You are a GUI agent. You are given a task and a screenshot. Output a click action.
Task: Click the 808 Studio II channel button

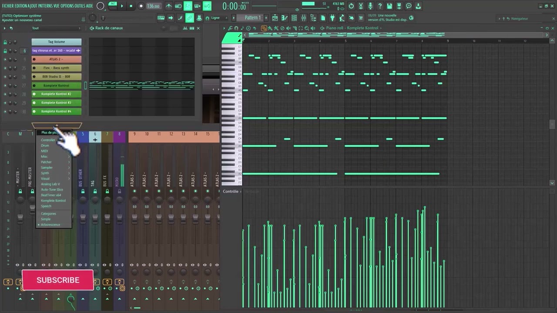click(57, 77)
